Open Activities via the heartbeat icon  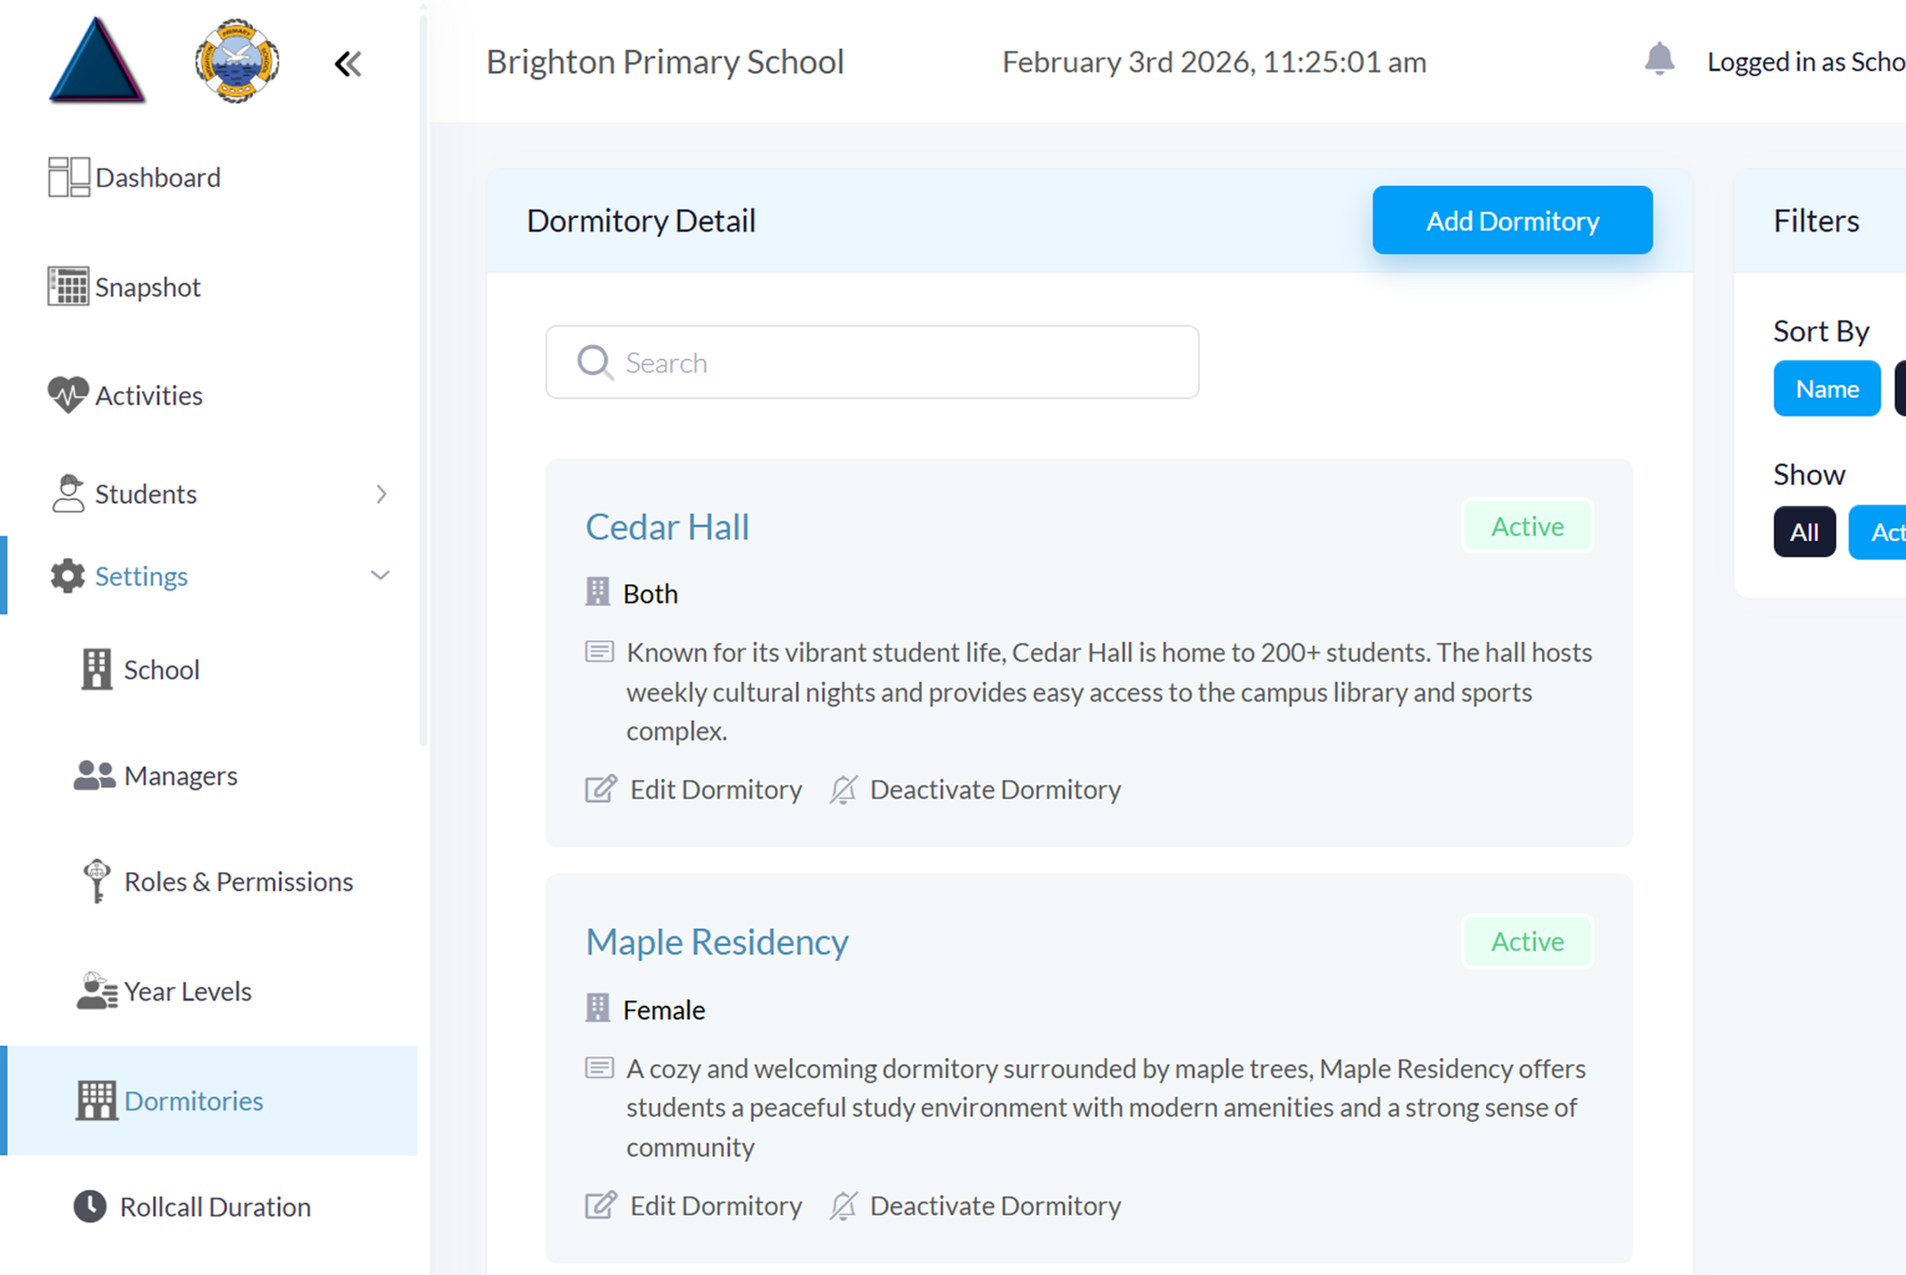tap(68, 395)
